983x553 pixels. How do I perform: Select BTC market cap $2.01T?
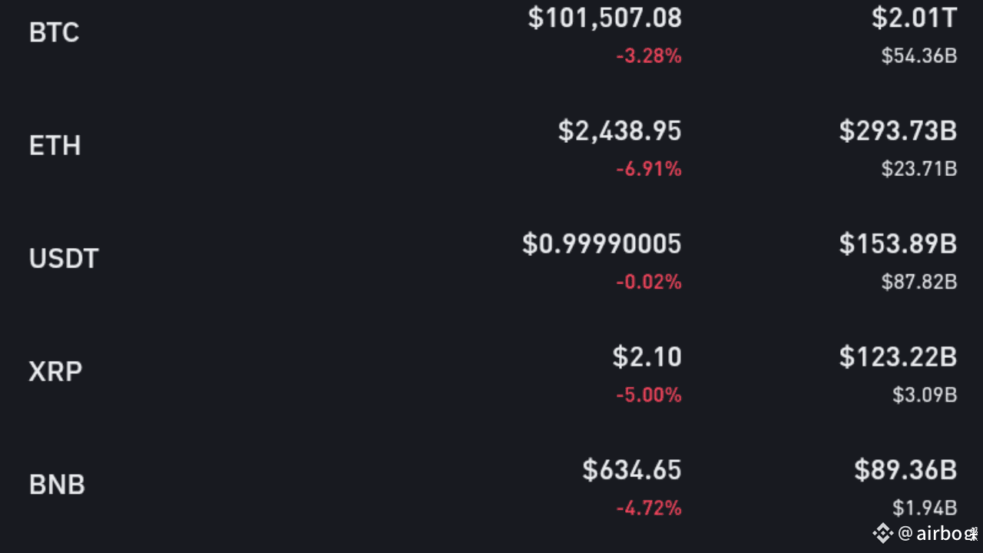coord(914,18)
